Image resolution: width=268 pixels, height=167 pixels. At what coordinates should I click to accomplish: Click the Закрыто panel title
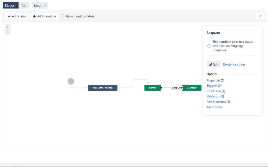(x=213, y=33)
